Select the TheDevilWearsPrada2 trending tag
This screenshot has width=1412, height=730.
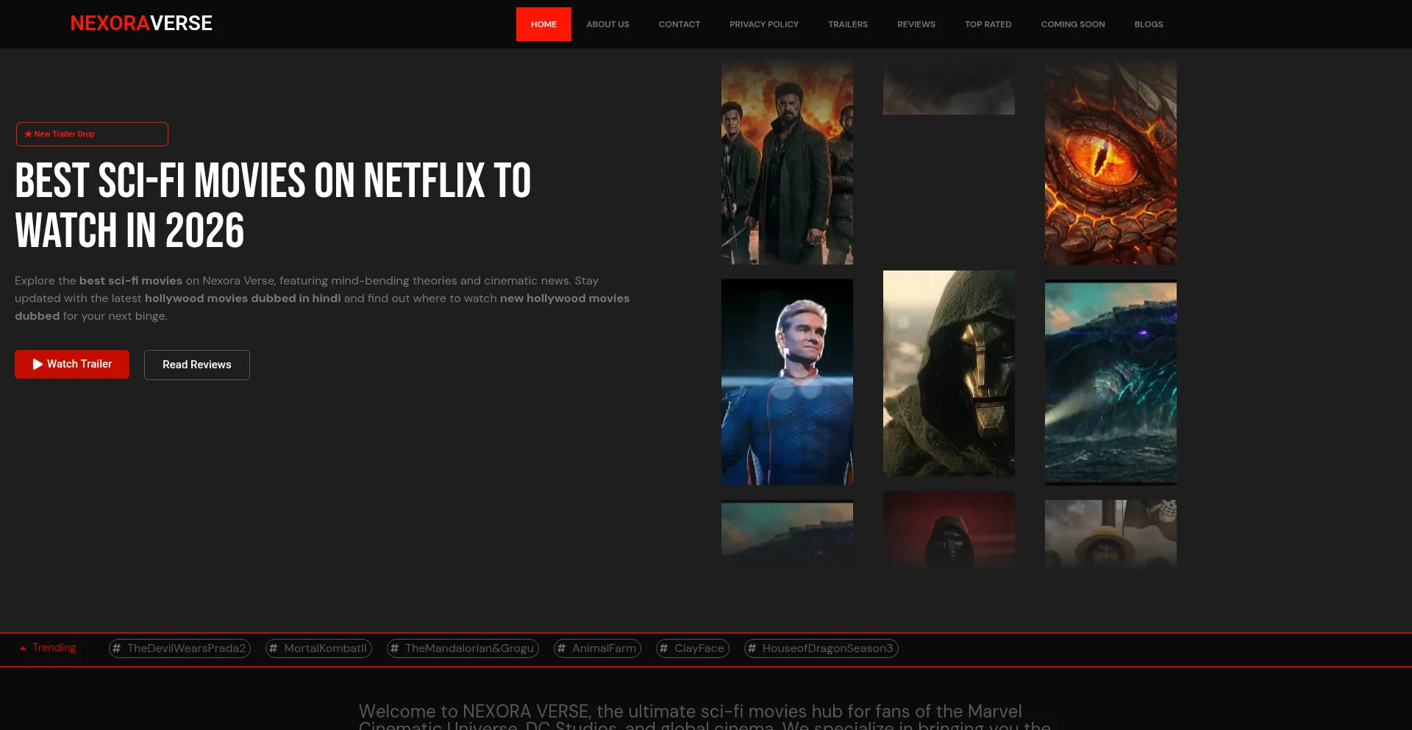(179, 648)
